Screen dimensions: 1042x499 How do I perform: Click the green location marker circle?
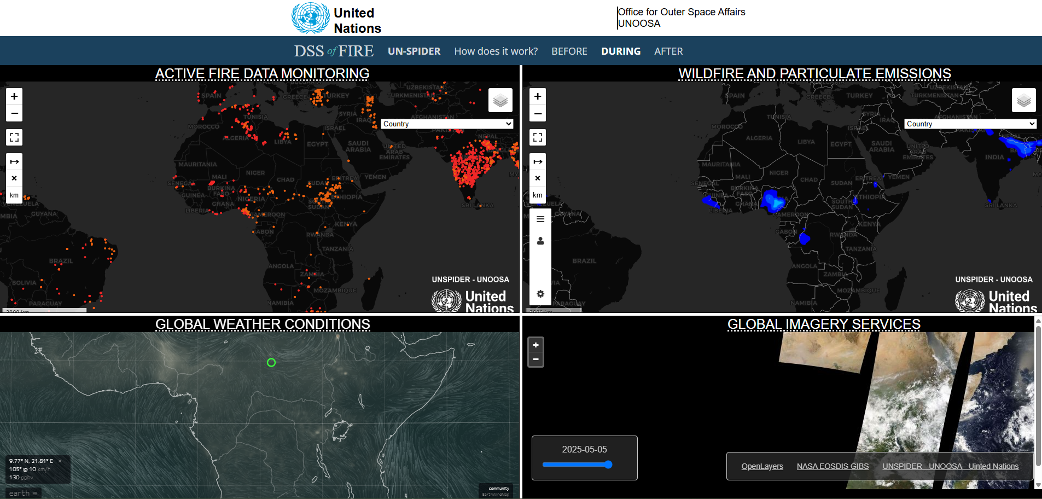[271, 363]
